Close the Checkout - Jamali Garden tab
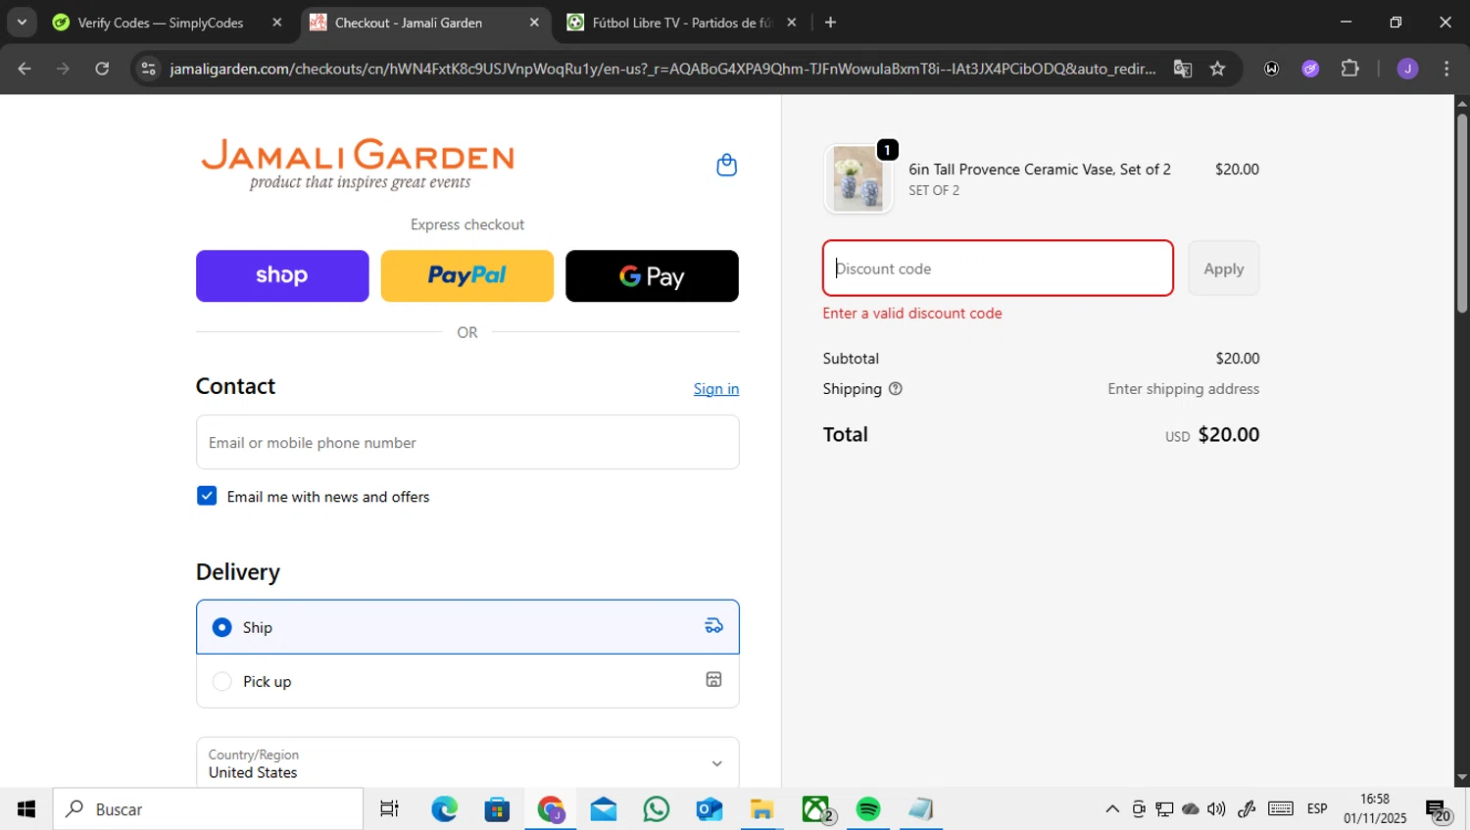Screen dimensions: 1470x830 click(x=534, y=23)
